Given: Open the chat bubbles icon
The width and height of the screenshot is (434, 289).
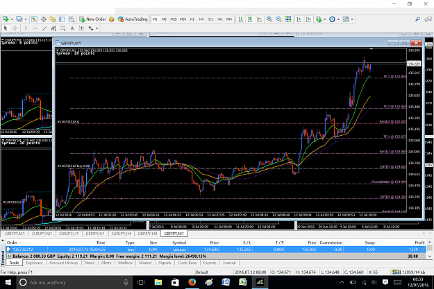Looking at the screenshot, I should pyautogui.click(x=428, y=19).
